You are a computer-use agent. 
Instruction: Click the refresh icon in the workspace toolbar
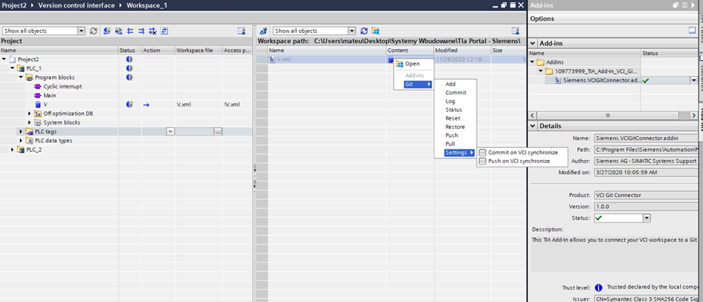(x=364, y=30)
